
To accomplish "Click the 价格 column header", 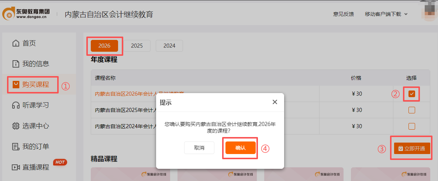I will point(356,78).
